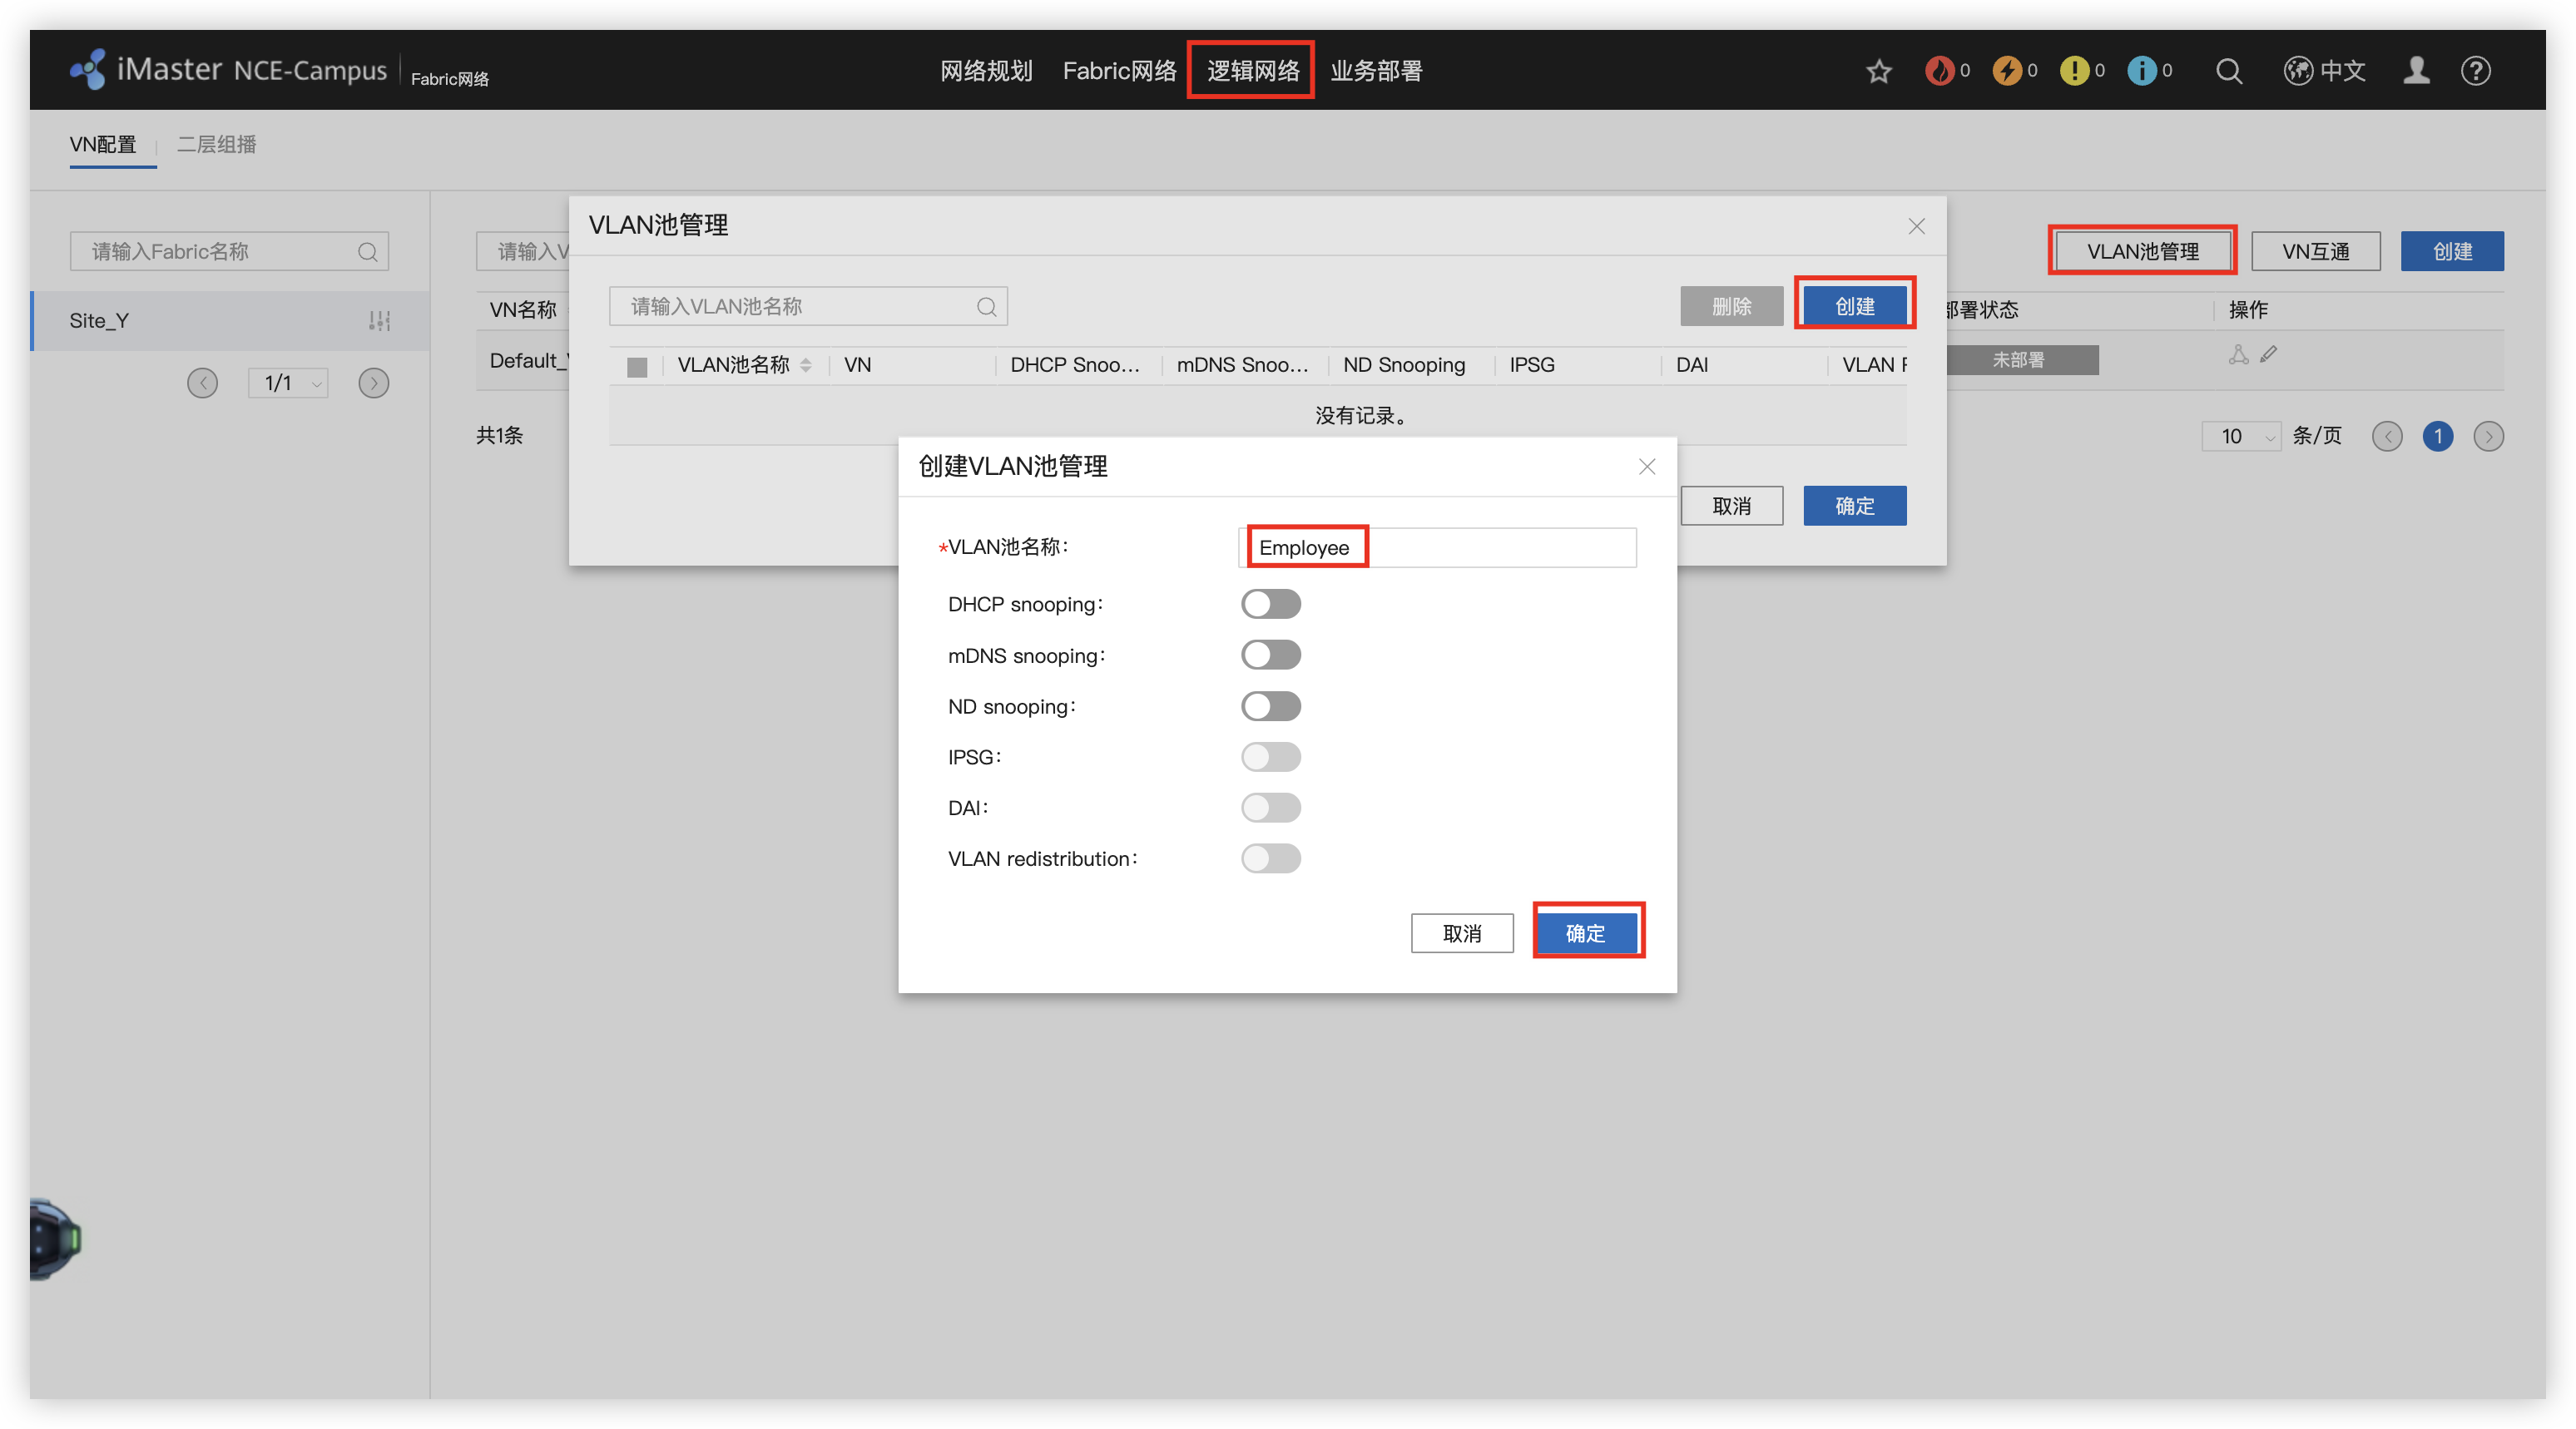Open the 业务部署 menu
Screen dimensions: 2576x1429
coord(1376,71)
